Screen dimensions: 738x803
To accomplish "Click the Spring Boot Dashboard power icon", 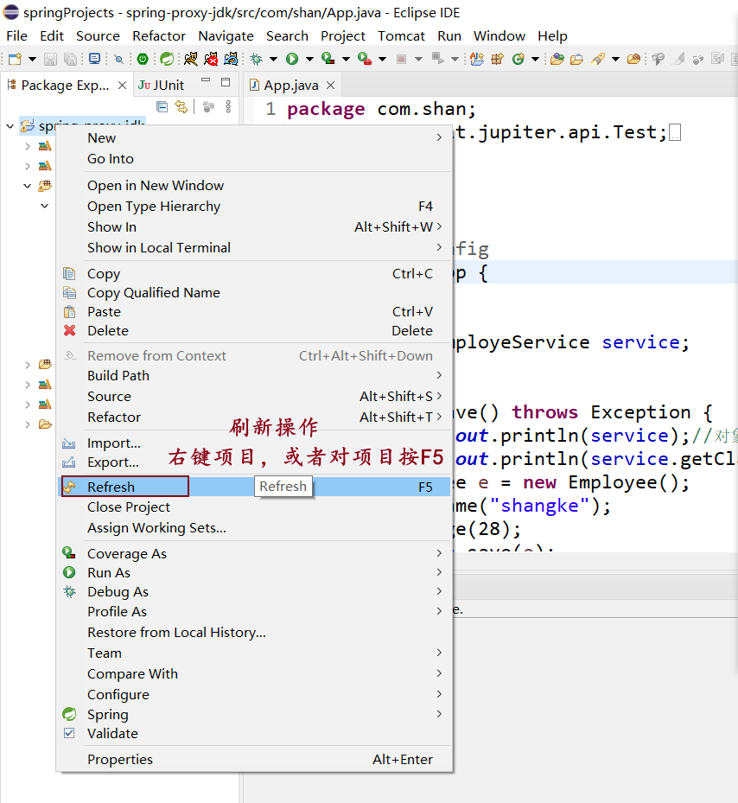I will (x=143, y=59).
